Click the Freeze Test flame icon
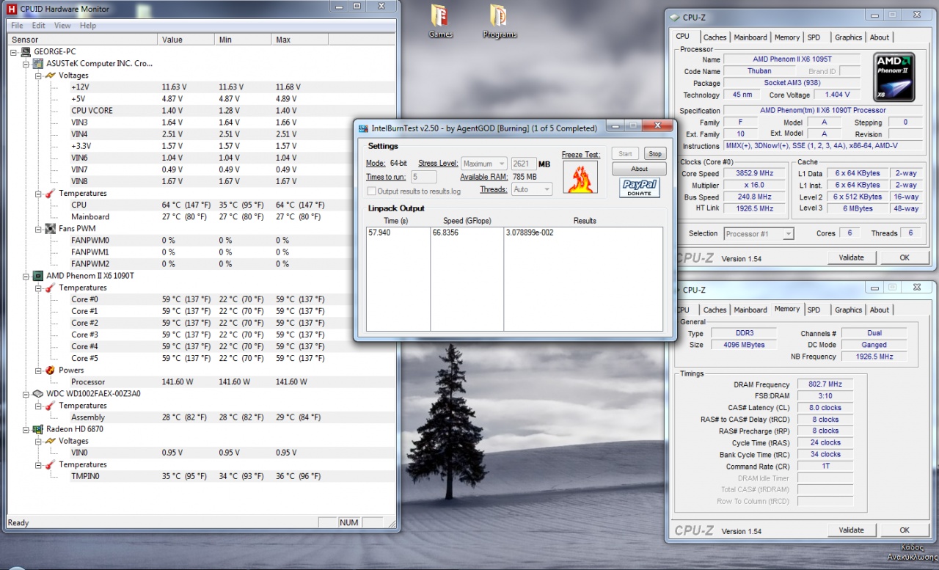This screenshot has height=570, width=939. coord(580,178)
